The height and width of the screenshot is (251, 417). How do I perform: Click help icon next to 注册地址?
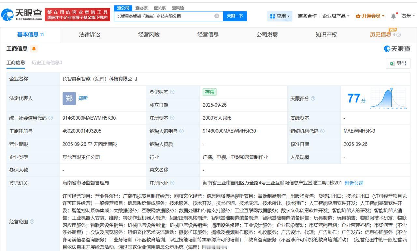(172, 183)
